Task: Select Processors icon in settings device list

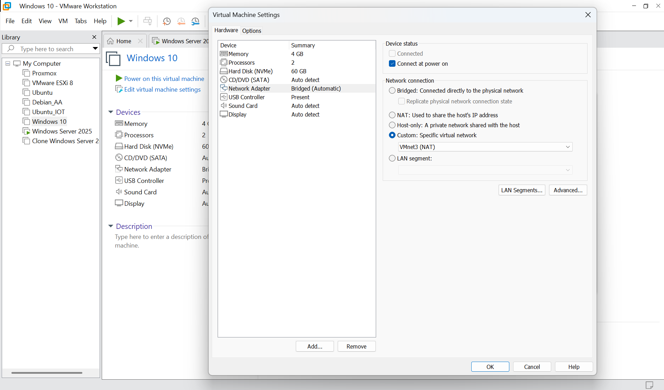Action: (x=224, y=63)
